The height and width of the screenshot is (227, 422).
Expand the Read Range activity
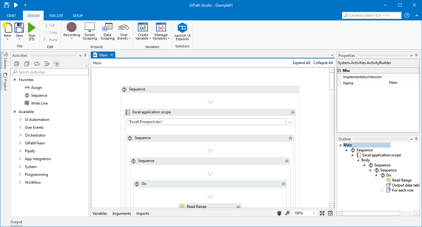pos(238,206)
